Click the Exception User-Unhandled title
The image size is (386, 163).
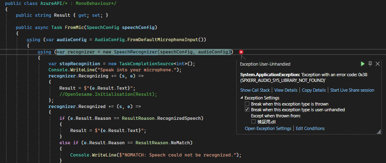pos(265,64)
